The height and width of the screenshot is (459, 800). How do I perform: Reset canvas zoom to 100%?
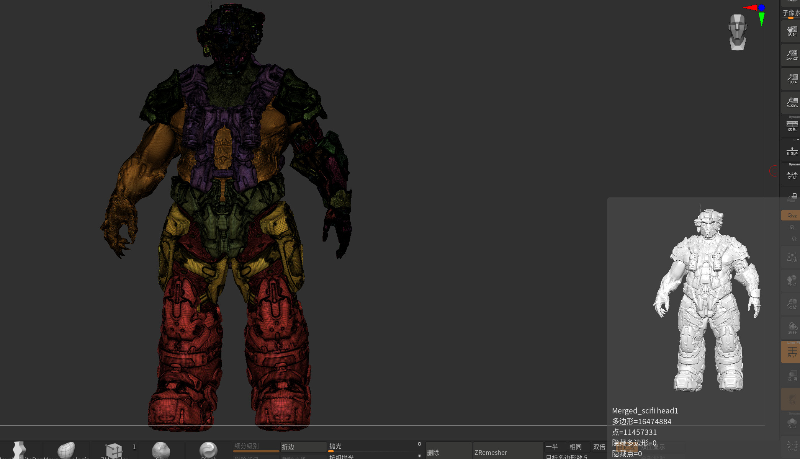[791, 78]
